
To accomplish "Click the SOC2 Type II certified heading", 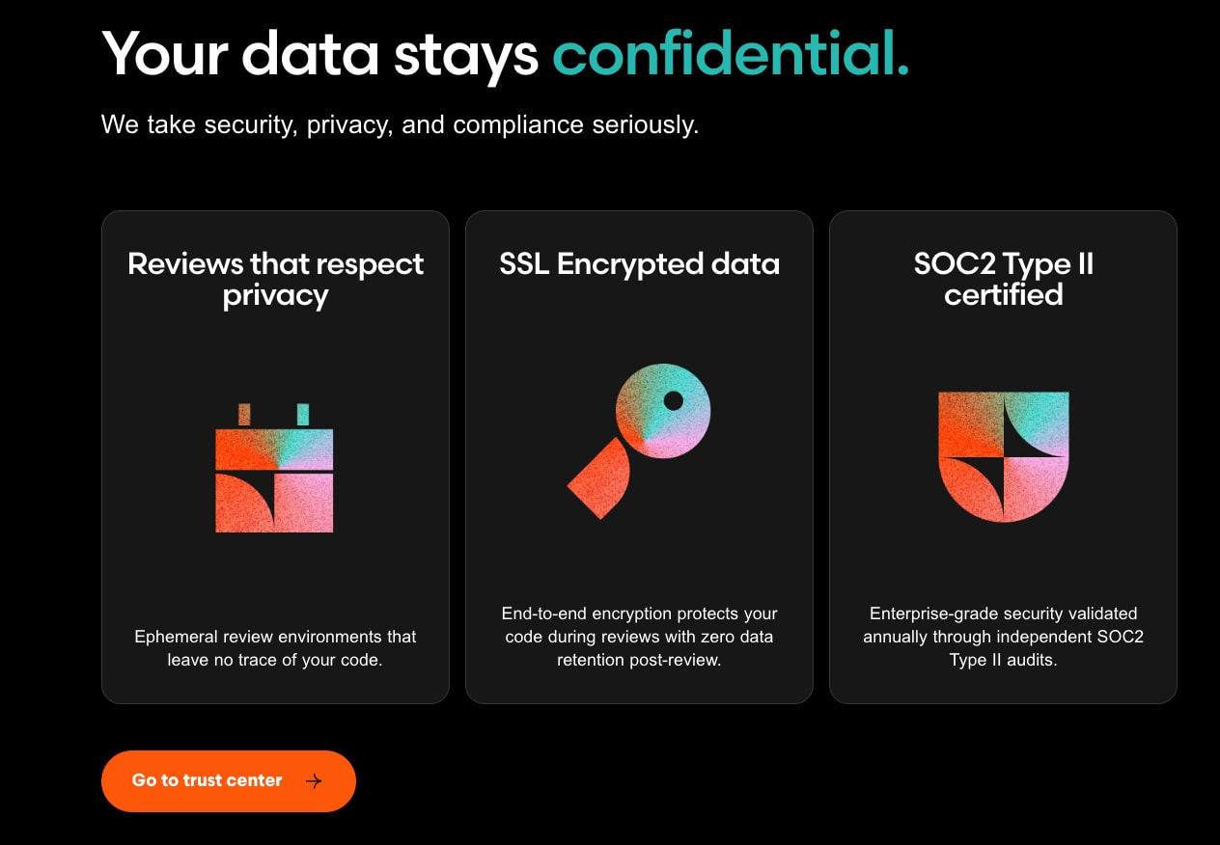I will coord(1004,279).
